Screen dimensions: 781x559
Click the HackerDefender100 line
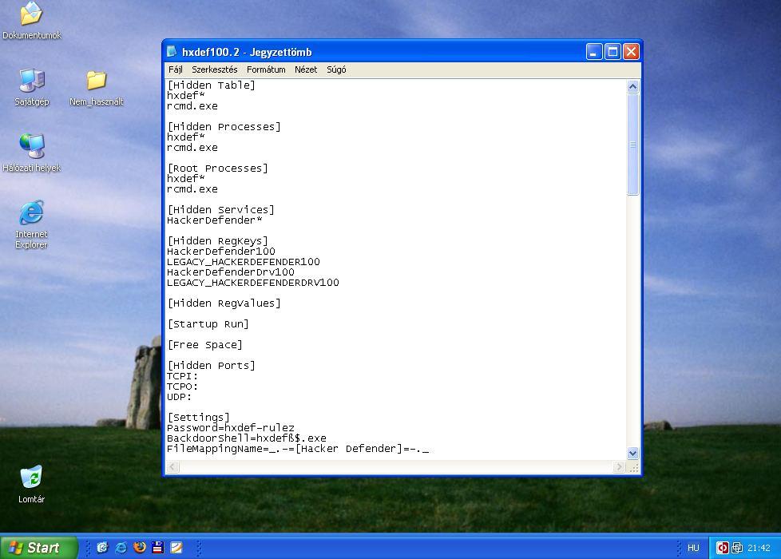(221, 252)
